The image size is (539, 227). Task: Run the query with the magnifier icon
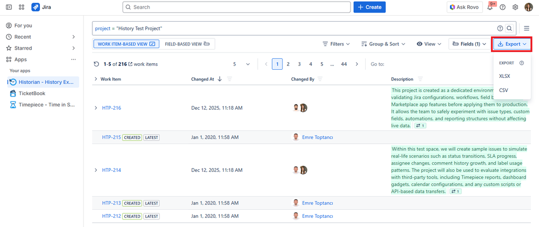click(x=509, y=28)
